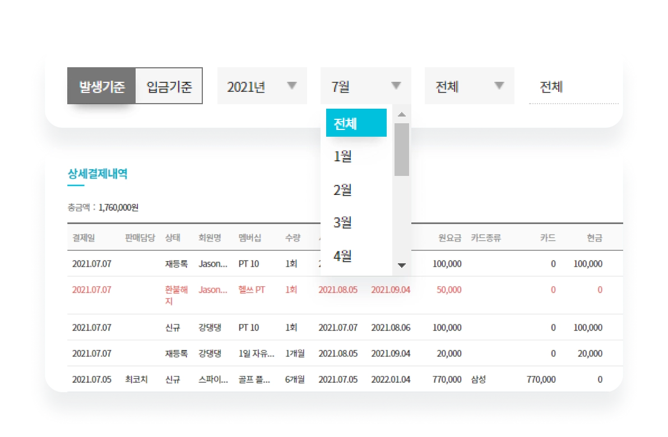Click the 20,000 cash amount cell
The width and height of the screenshot is (668, 437).
[590, 353]
